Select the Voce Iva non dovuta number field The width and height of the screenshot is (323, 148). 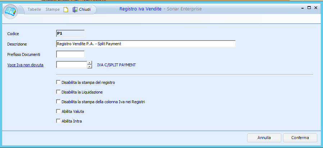[x=72, y=65]
